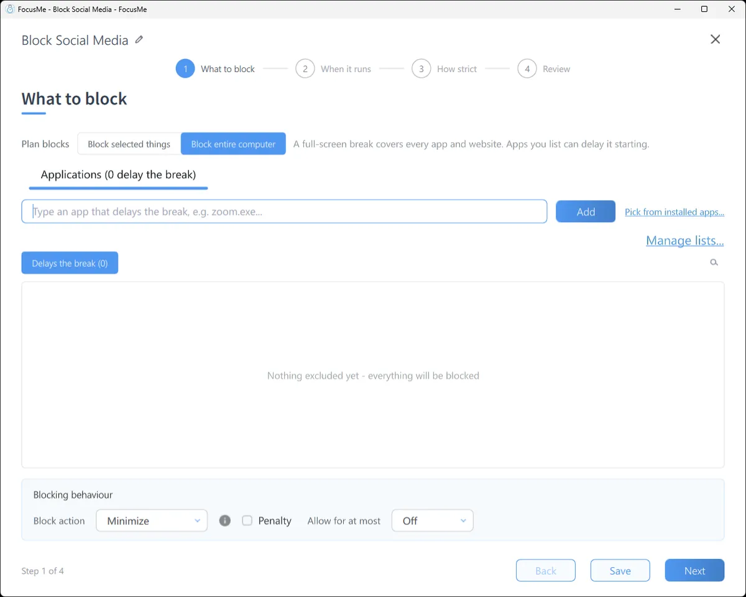Open Pick from installed apps link

click(x=675, y=212)
